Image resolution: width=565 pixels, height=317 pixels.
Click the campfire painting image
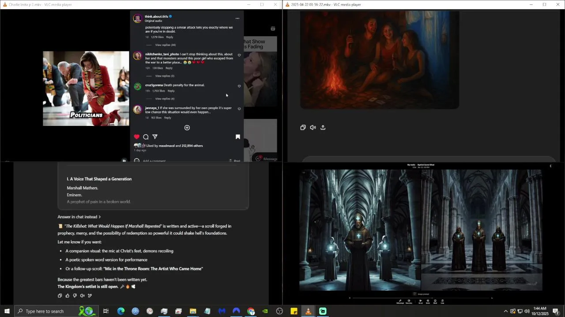coord(380,60)
